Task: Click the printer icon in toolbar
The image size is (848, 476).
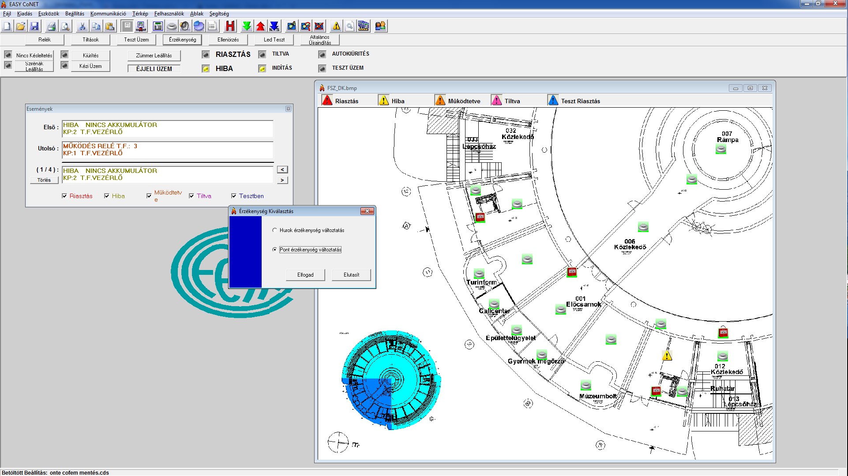Action: pyautogui.click(x=51, y=26)
